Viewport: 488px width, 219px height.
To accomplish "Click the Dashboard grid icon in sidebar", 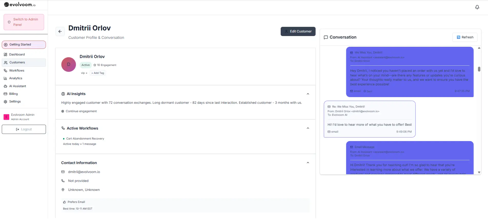I will tap(5, 54).
